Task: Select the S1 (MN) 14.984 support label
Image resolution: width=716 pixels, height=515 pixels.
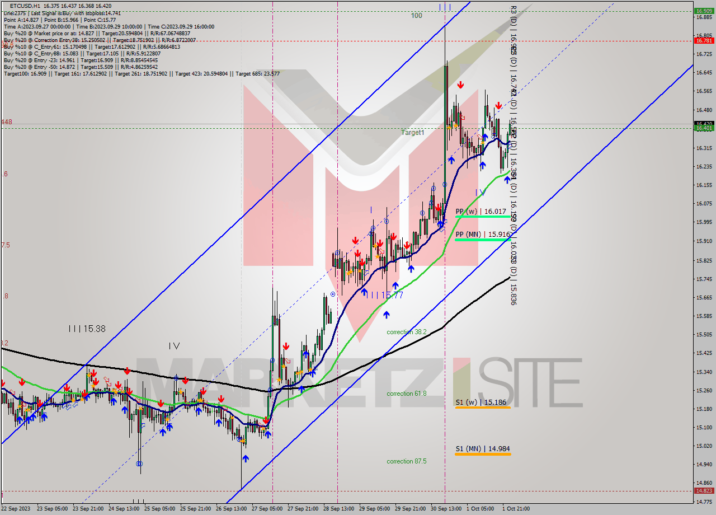Action: tap(482, 448)
